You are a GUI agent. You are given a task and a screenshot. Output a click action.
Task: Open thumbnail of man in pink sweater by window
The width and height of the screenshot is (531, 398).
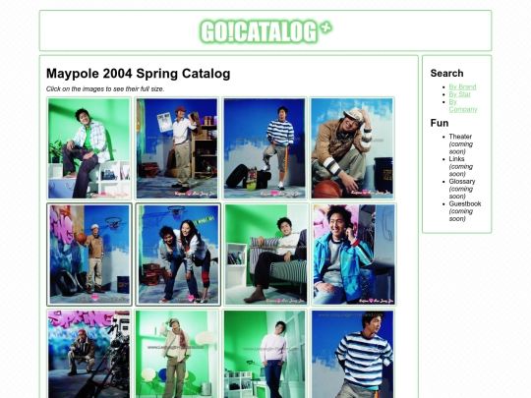(265, 354)
